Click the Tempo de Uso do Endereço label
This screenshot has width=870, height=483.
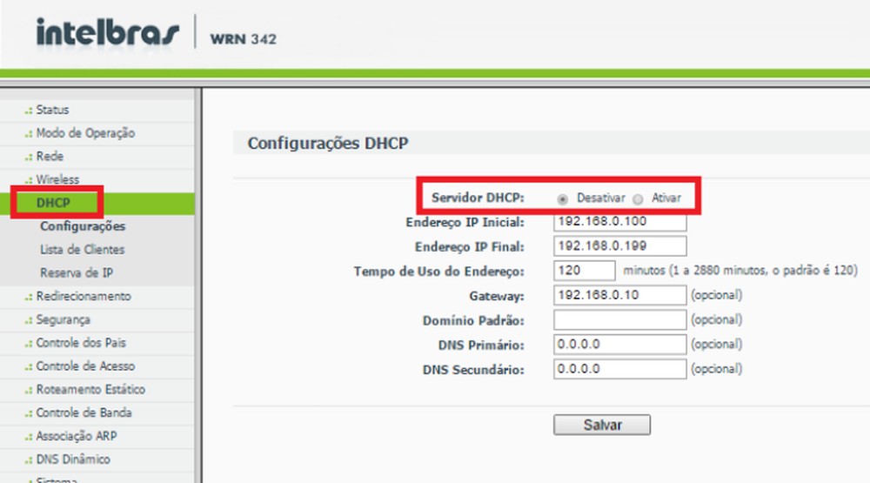click(x=438, y=272)
